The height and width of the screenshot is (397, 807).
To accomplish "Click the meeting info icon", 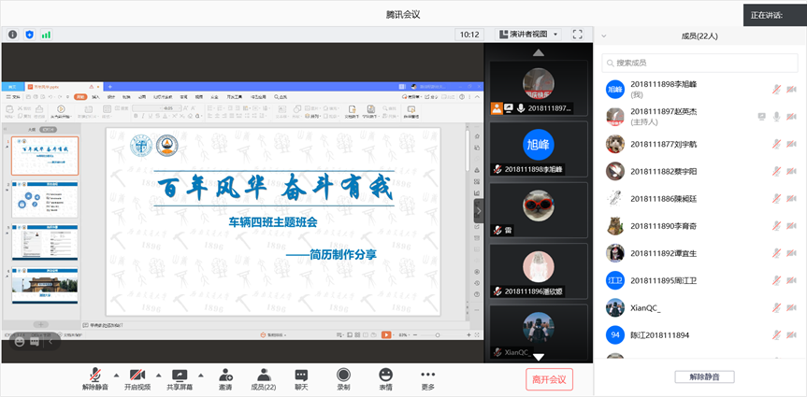I will (x=13, y=35).
